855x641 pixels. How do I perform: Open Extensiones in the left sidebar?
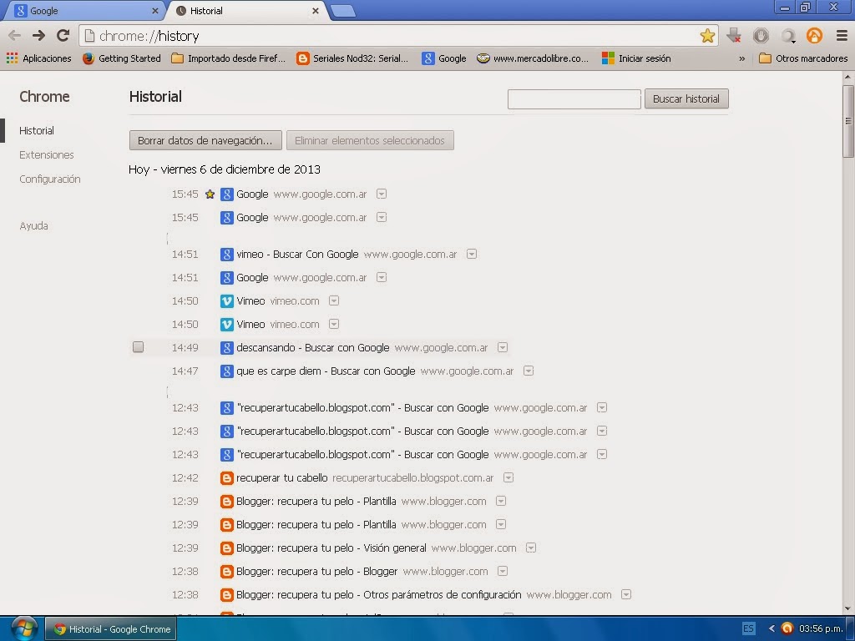(47, 154)
